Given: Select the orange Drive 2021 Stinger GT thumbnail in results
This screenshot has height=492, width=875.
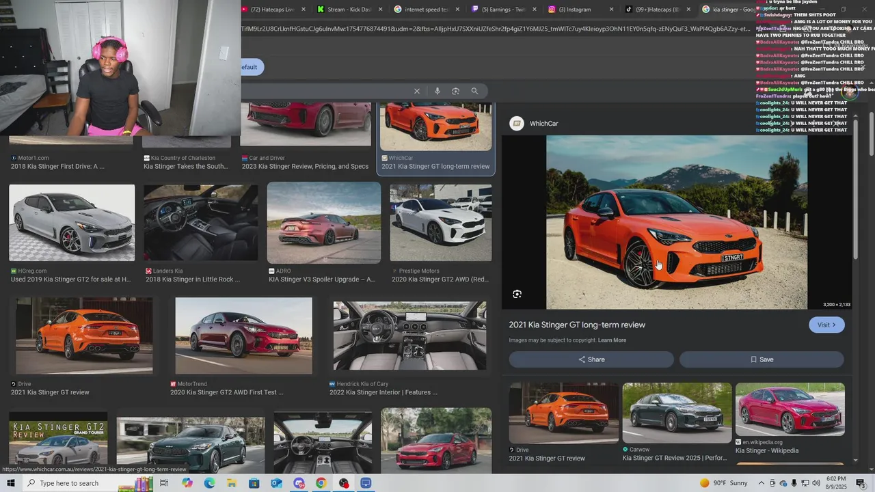Looking at the screenshot, I should (84, 335).
